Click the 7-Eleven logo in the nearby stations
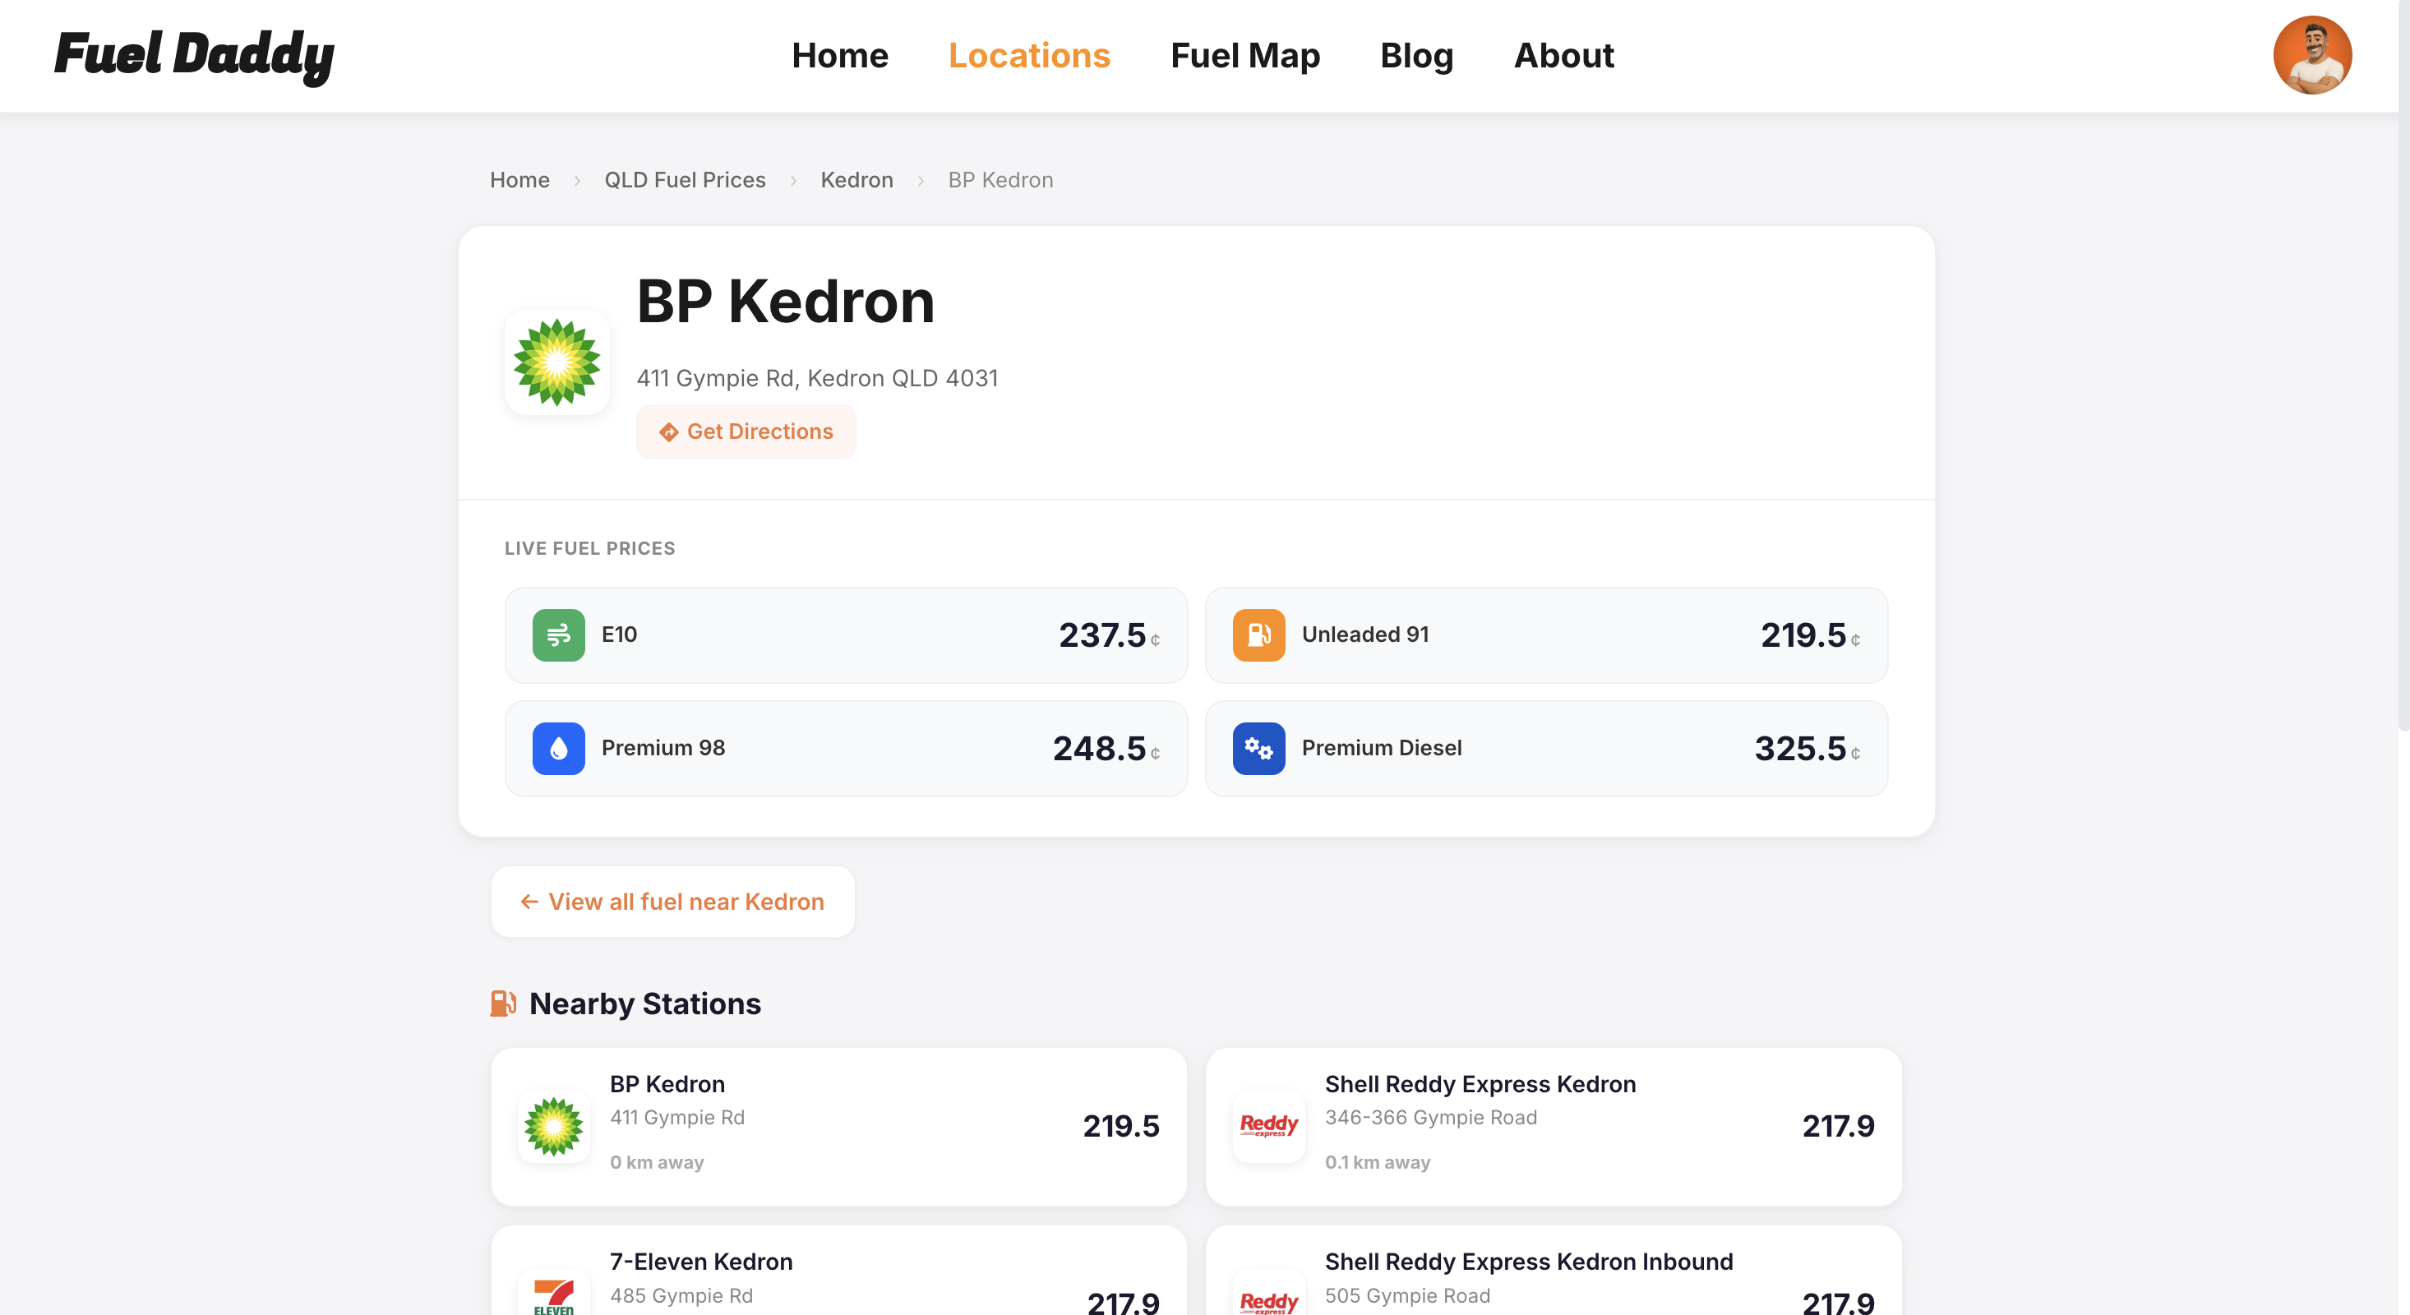 pyautogui.click(x=554, y=1294)
